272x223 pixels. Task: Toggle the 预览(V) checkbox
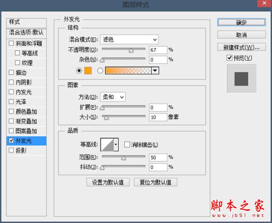[x=229, y=58]
